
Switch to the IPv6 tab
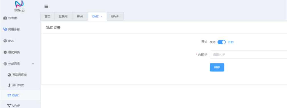point(80,16)
